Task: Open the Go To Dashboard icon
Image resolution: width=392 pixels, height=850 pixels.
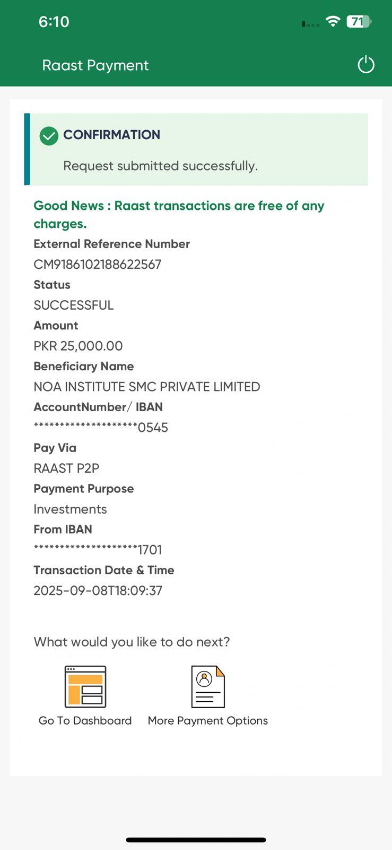Action: tap(85, 686)
